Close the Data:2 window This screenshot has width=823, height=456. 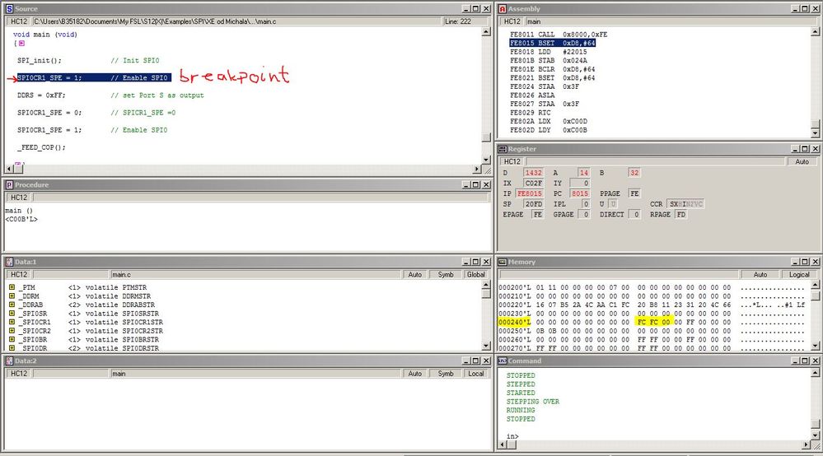tap(486, 361)
